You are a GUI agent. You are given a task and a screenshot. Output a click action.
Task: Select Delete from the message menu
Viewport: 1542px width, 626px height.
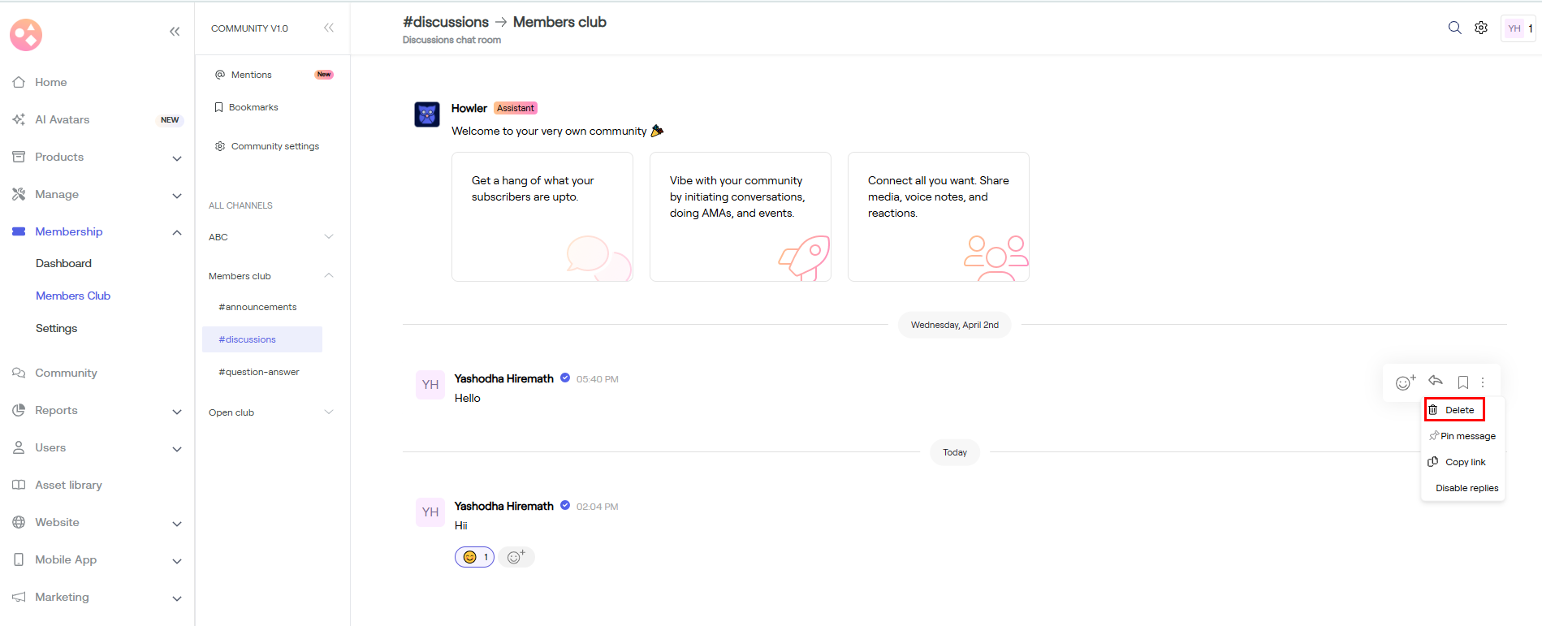point(1454,410)
